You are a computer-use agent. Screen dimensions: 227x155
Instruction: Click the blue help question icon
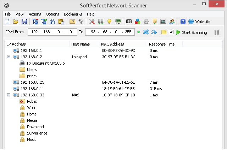point(183,22)
